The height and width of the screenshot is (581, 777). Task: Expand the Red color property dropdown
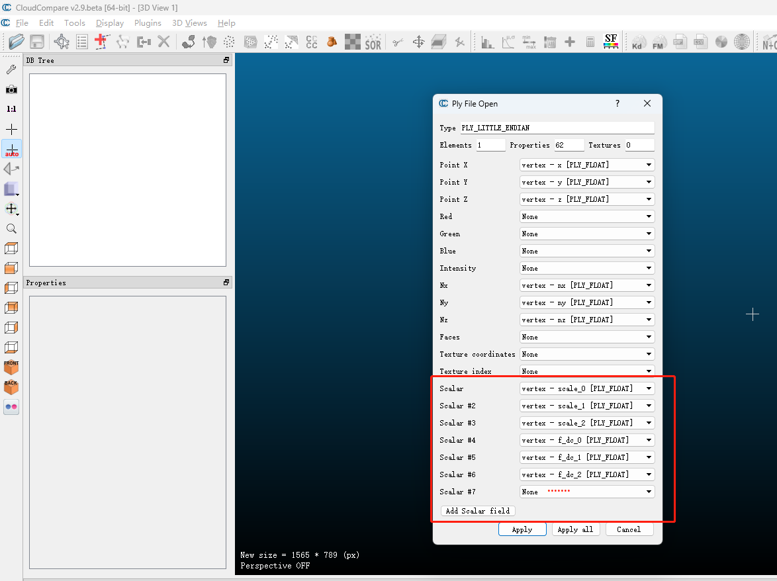pyautogui.click(x=586, y=216)
